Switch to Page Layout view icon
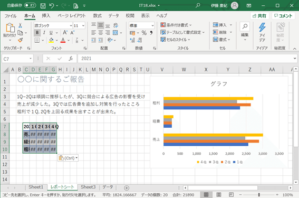Viewport: 299px width, 198px height. point(219,195)
